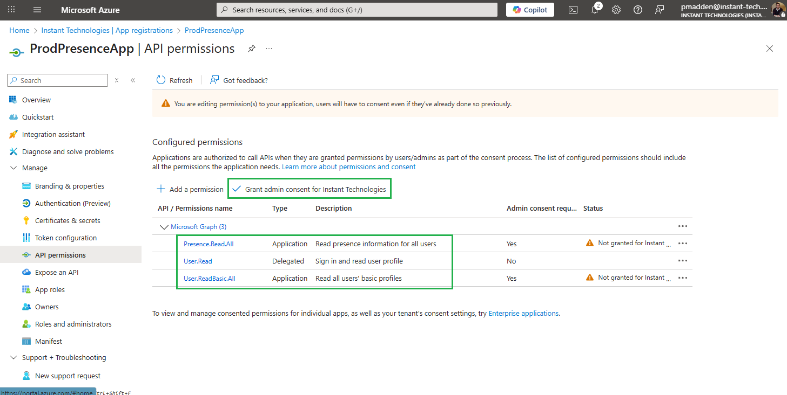Click Add a permission button
This screenshot has height=395, width=787.
190,189
